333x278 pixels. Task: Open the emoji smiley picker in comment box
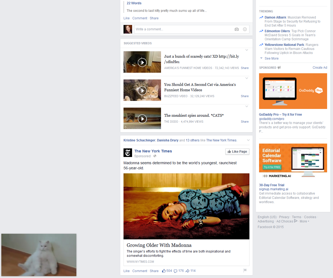point(245,29)
